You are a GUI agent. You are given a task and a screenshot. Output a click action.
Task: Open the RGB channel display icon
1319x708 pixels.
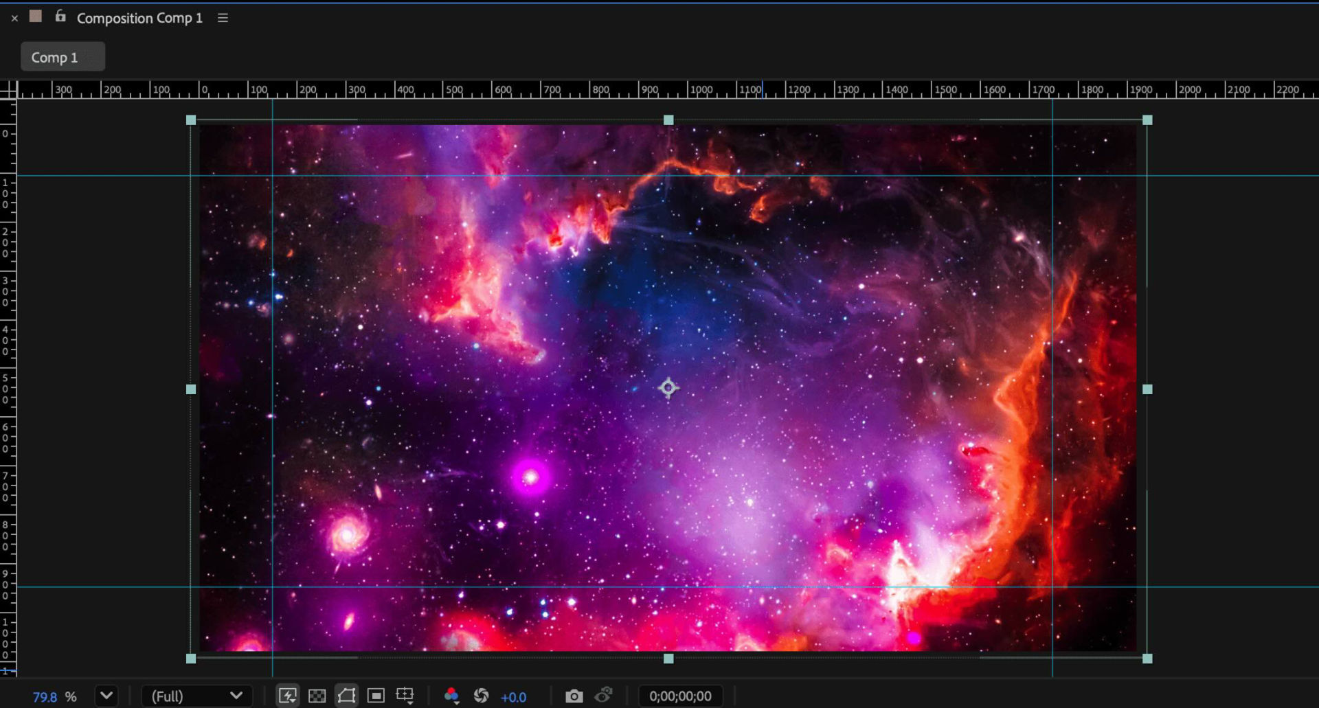coord(451,696)
